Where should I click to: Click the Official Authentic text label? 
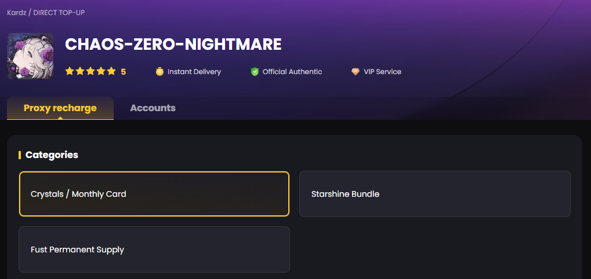coord(292,72)
